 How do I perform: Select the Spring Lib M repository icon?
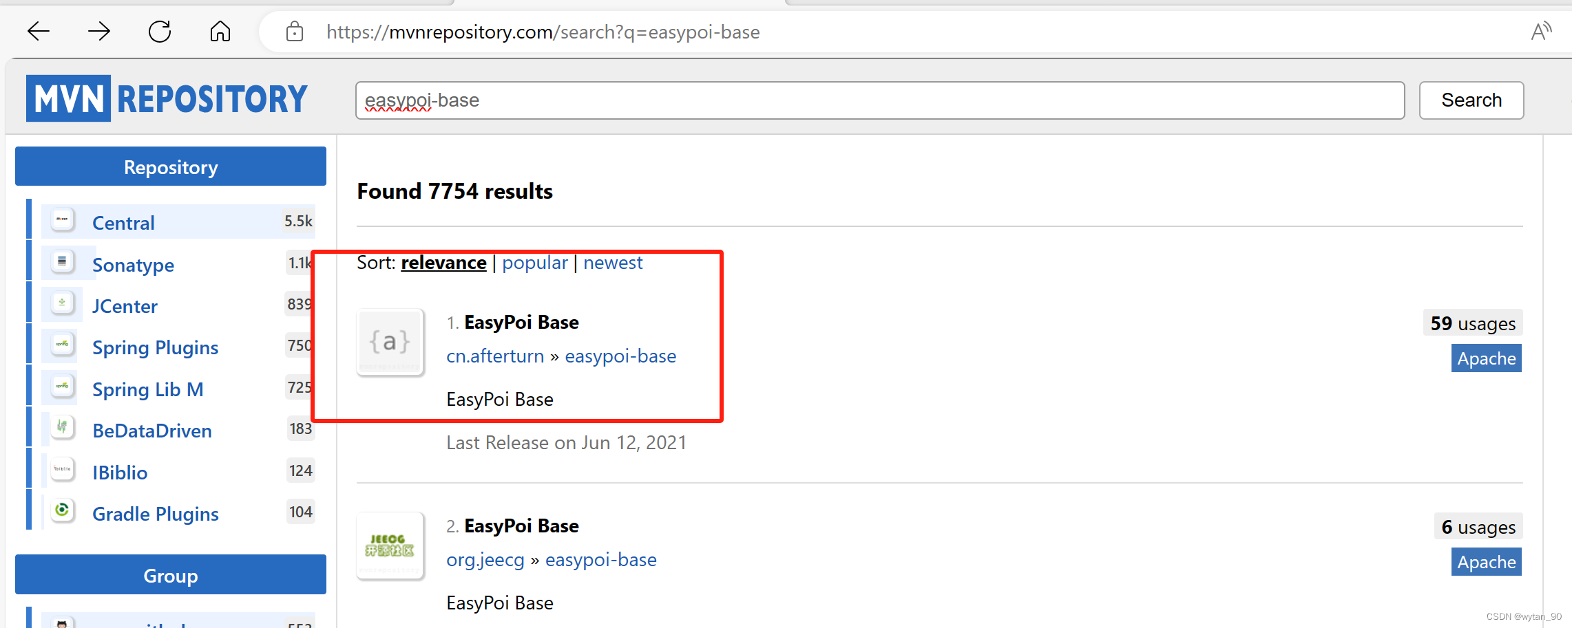tap(63, 387)
